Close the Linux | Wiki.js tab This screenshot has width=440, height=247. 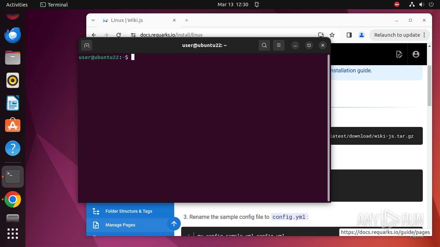point(174,20)
